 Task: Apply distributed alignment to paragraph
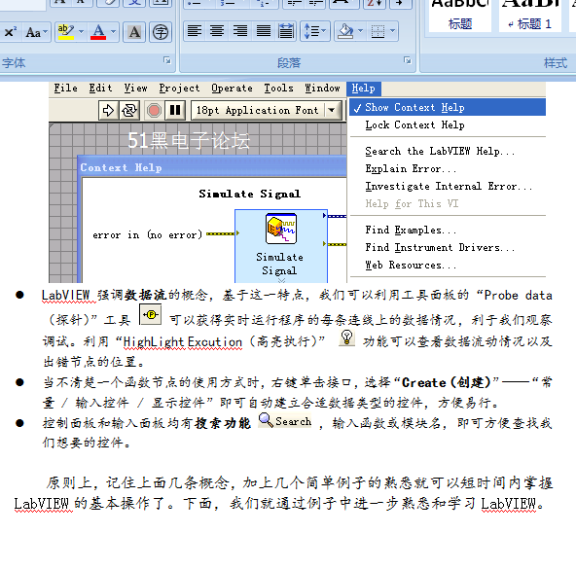(x=286, y=31)
